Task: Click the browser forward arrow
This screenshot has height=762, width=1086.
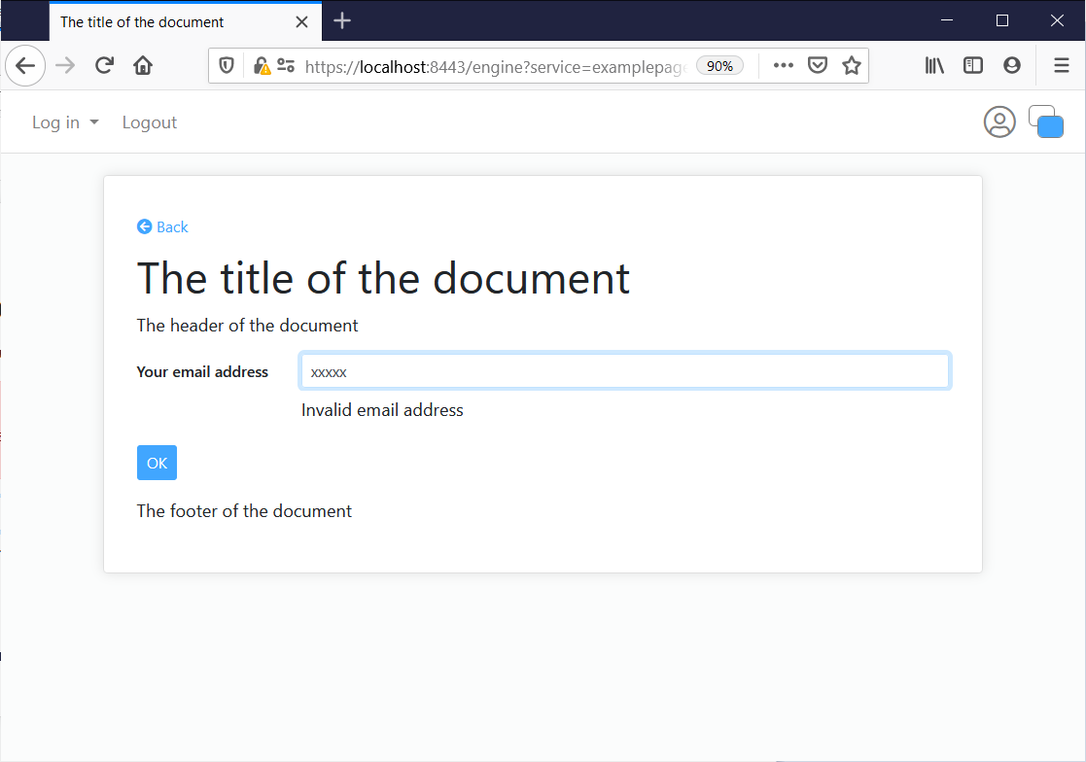Action: (65, 66)
